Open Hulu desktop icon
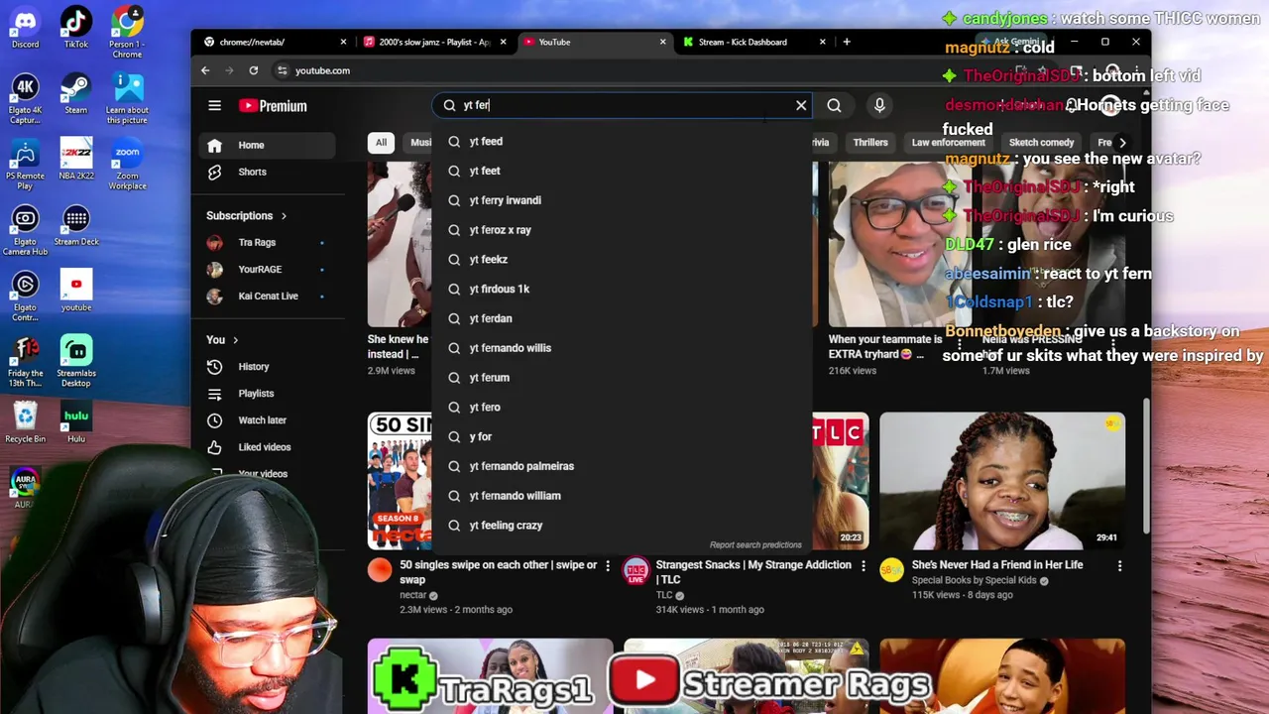 [x=75, y=422]
